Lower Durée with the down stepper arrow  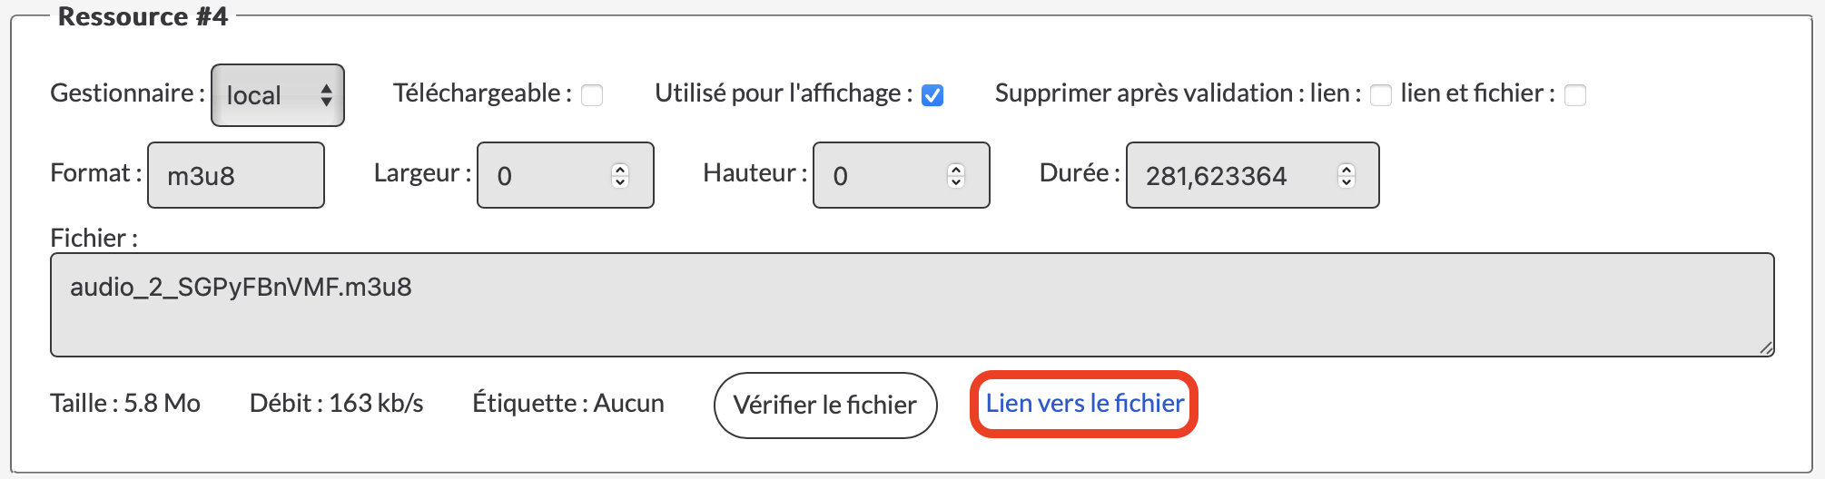[1347, 182]
